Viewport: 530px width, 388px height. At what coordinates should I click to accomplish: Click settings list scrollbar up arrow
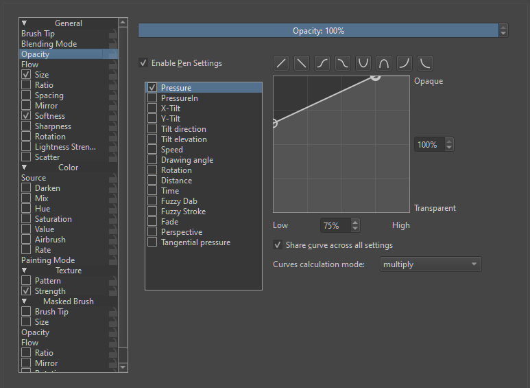(123, 23)
